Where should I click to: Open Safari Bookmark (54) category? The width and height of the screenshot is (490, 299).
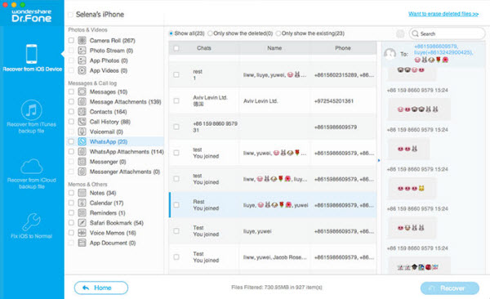(x=116, y=223)
